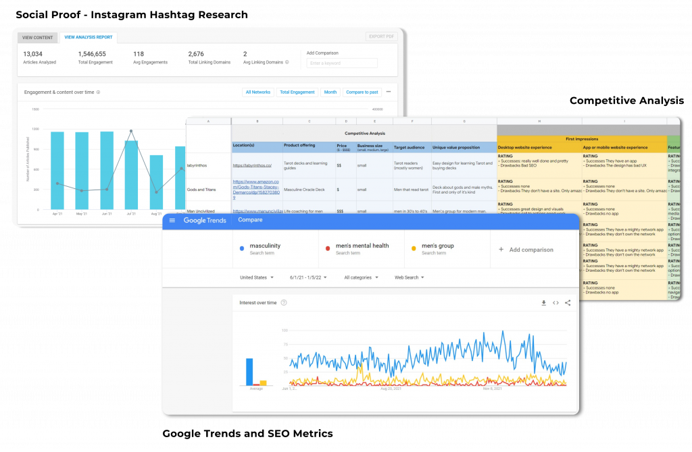Open the Month interval filter
692x452 pixels.
330,92
